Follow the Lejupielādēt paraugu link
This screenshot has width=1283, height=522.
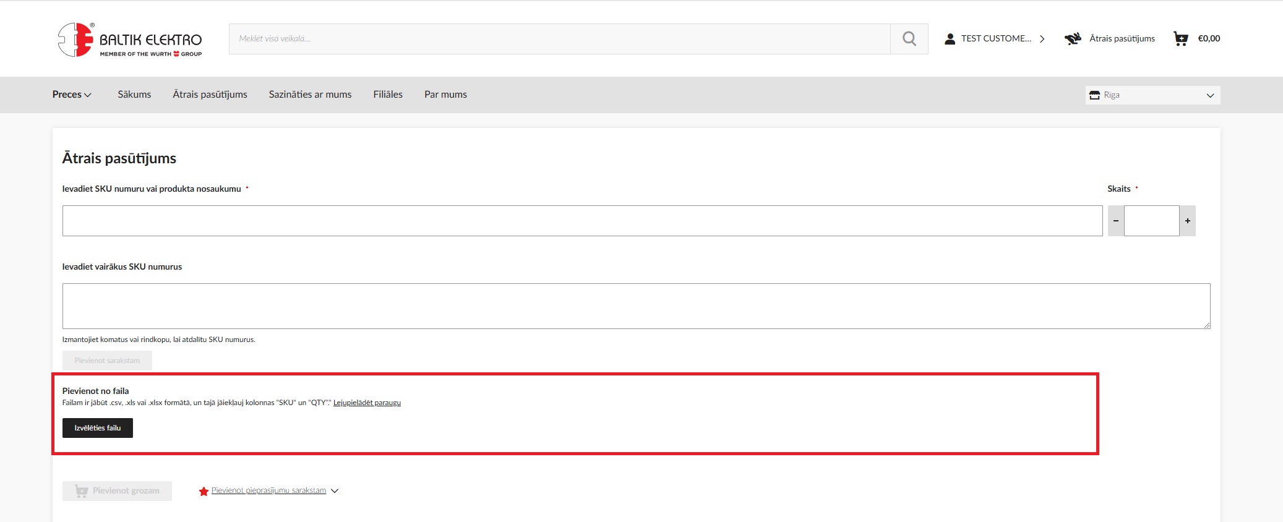click(367, 403)
